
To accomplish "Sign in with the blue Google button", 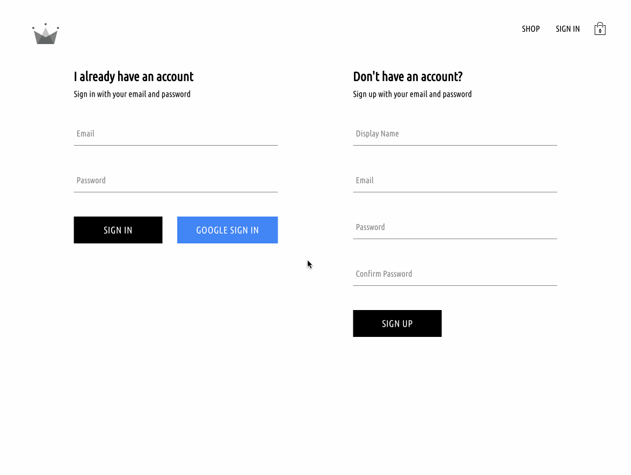I will (x=227, y=230).
